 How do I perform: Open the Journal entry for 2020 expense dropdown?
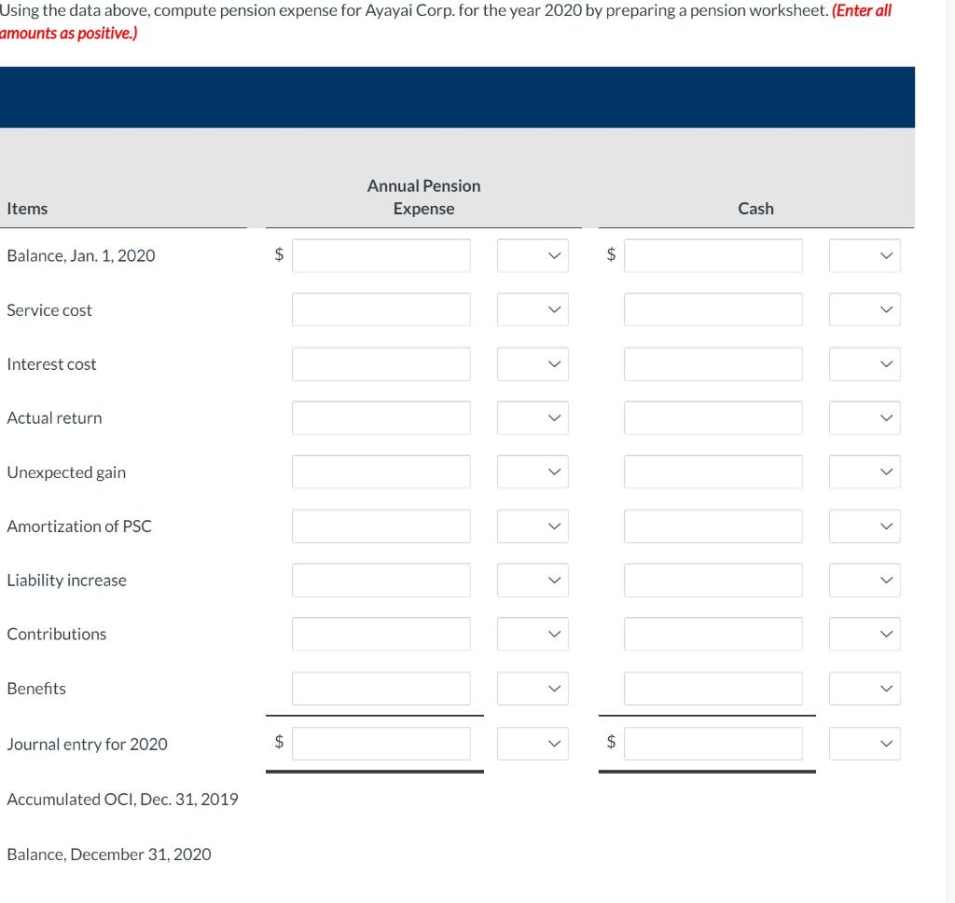pyautogui.click(x=533, y=743)
